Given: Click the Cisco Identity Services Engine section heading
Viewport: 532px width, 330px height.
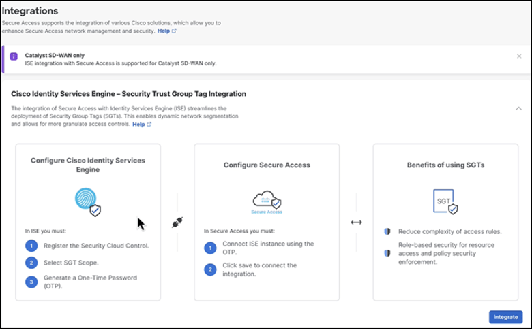Looking at the screenshot, I should pos(129,94).
